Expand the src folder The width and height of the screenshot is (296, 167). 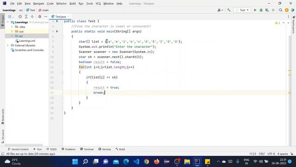(x=12, y=36)
